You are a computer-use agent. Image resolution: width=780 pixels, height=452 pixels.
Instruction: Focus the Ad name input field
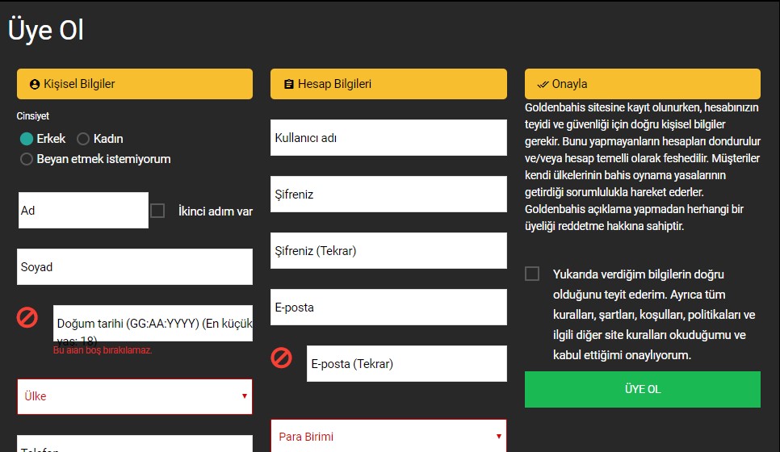pyautogui.click(x=83, y=211)
